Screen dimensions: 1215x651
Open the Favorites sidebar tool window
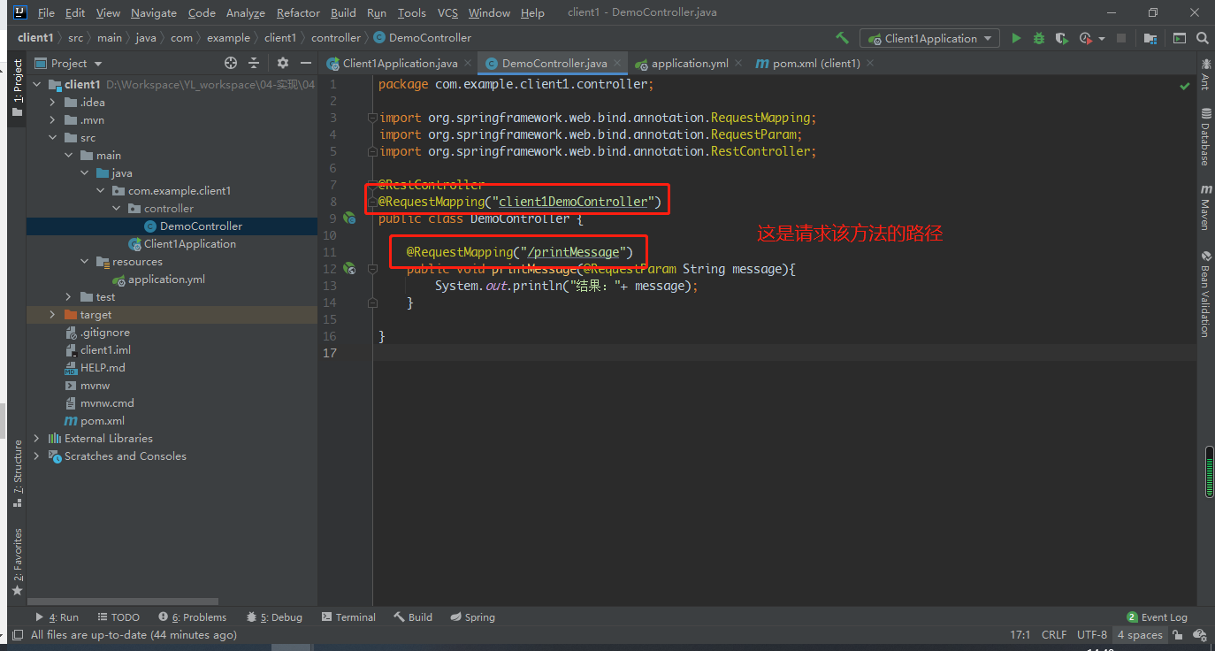pyautogui.click(x=17, y=560)
